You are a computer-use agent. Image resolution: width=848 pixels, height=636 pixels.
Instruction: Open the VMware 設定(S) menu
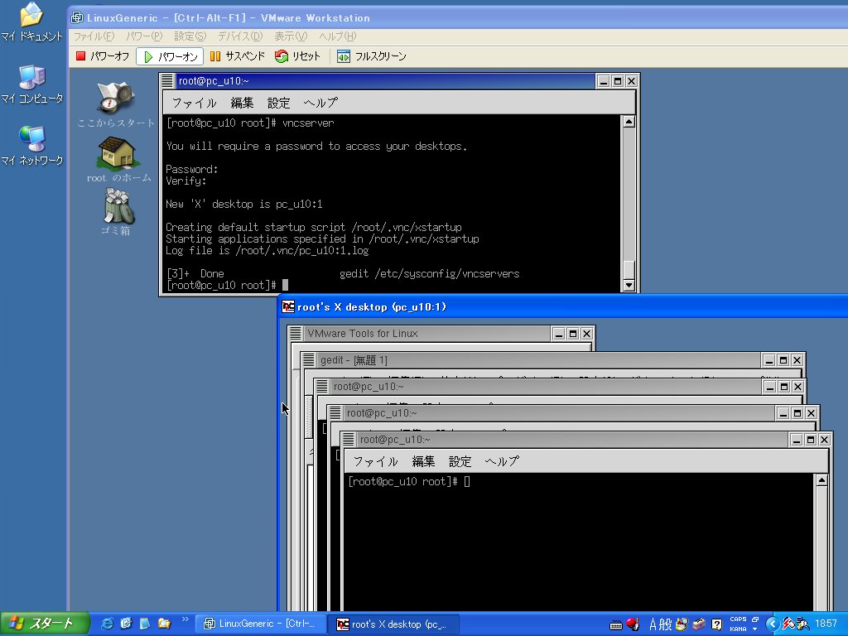pyautogui.click(x=190, y=36)
